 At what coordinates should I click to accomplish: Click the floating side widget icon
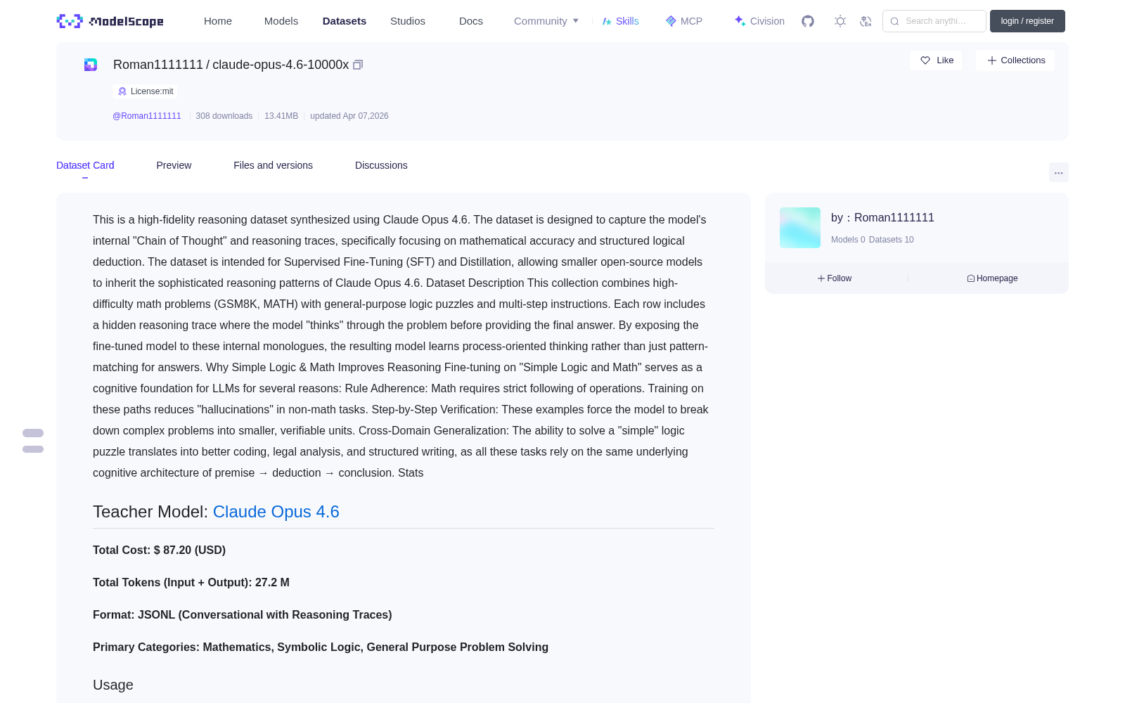click(x=33, y=441)
